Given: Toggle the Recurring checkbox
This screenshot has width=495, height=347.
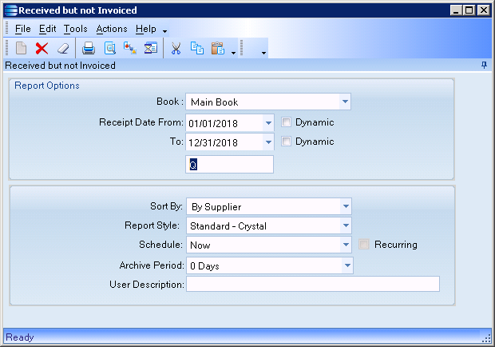Looking at the screenshot, I should 364,245.
